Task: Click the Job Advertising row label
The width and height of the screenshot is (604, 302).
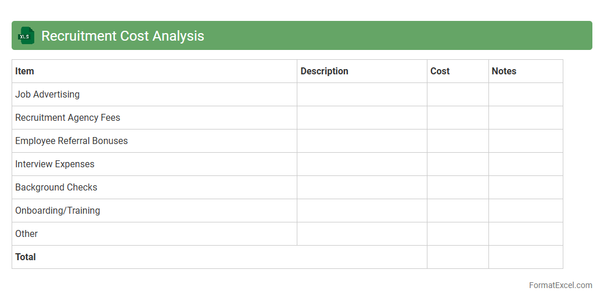Action: coord(48,94)
